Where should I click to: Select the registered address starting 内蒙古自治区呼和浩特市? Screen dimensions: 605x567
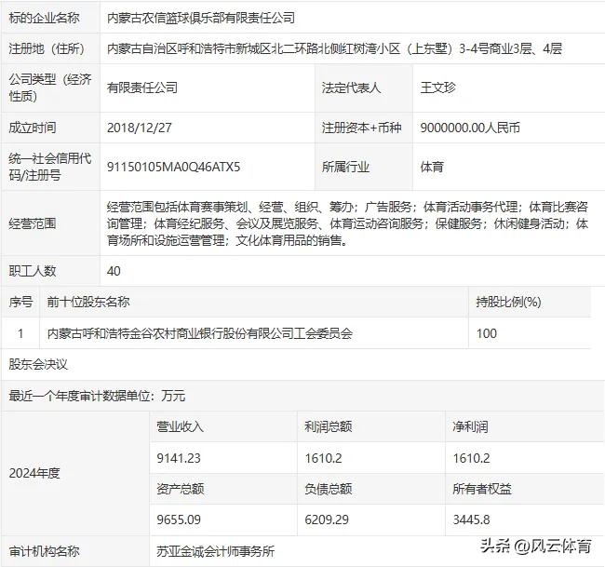(x=334, y=48)
